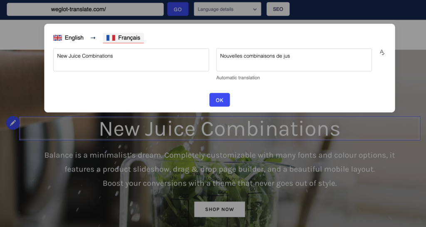This screenshot has width=426, height=227.
Task: Click the translation quality check icon
Action: (x=382, y=52)
